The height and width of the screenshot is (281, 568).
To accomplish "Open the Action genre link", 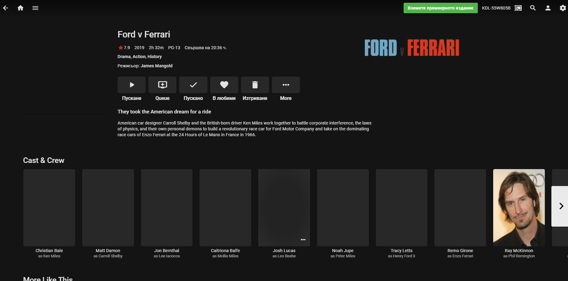I will (x=139, y=57).
